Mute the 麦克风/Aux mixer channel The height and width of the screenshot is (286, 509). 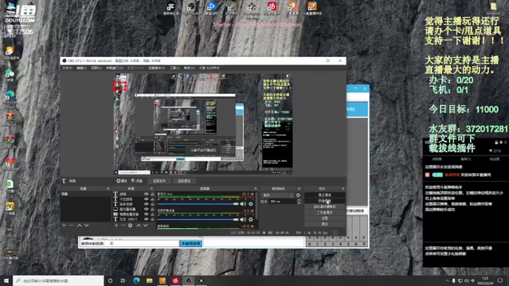[243, 204]
